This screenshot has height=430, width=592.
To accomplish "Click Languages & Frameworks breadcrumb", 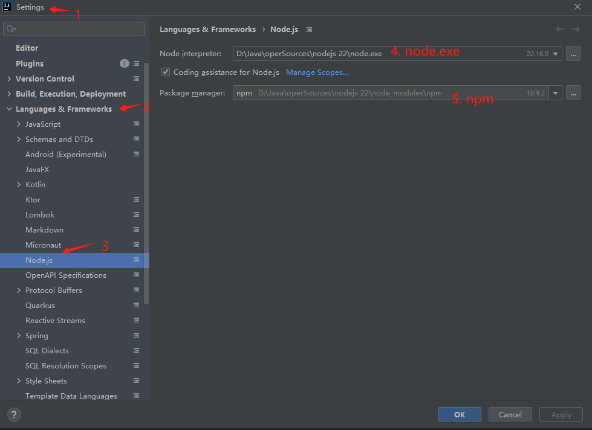I will click(x=207, y=30).
